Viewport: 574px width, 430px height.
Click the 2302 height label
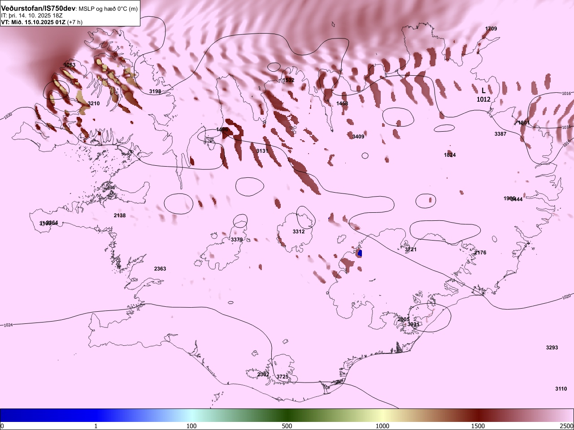point(264,374)
